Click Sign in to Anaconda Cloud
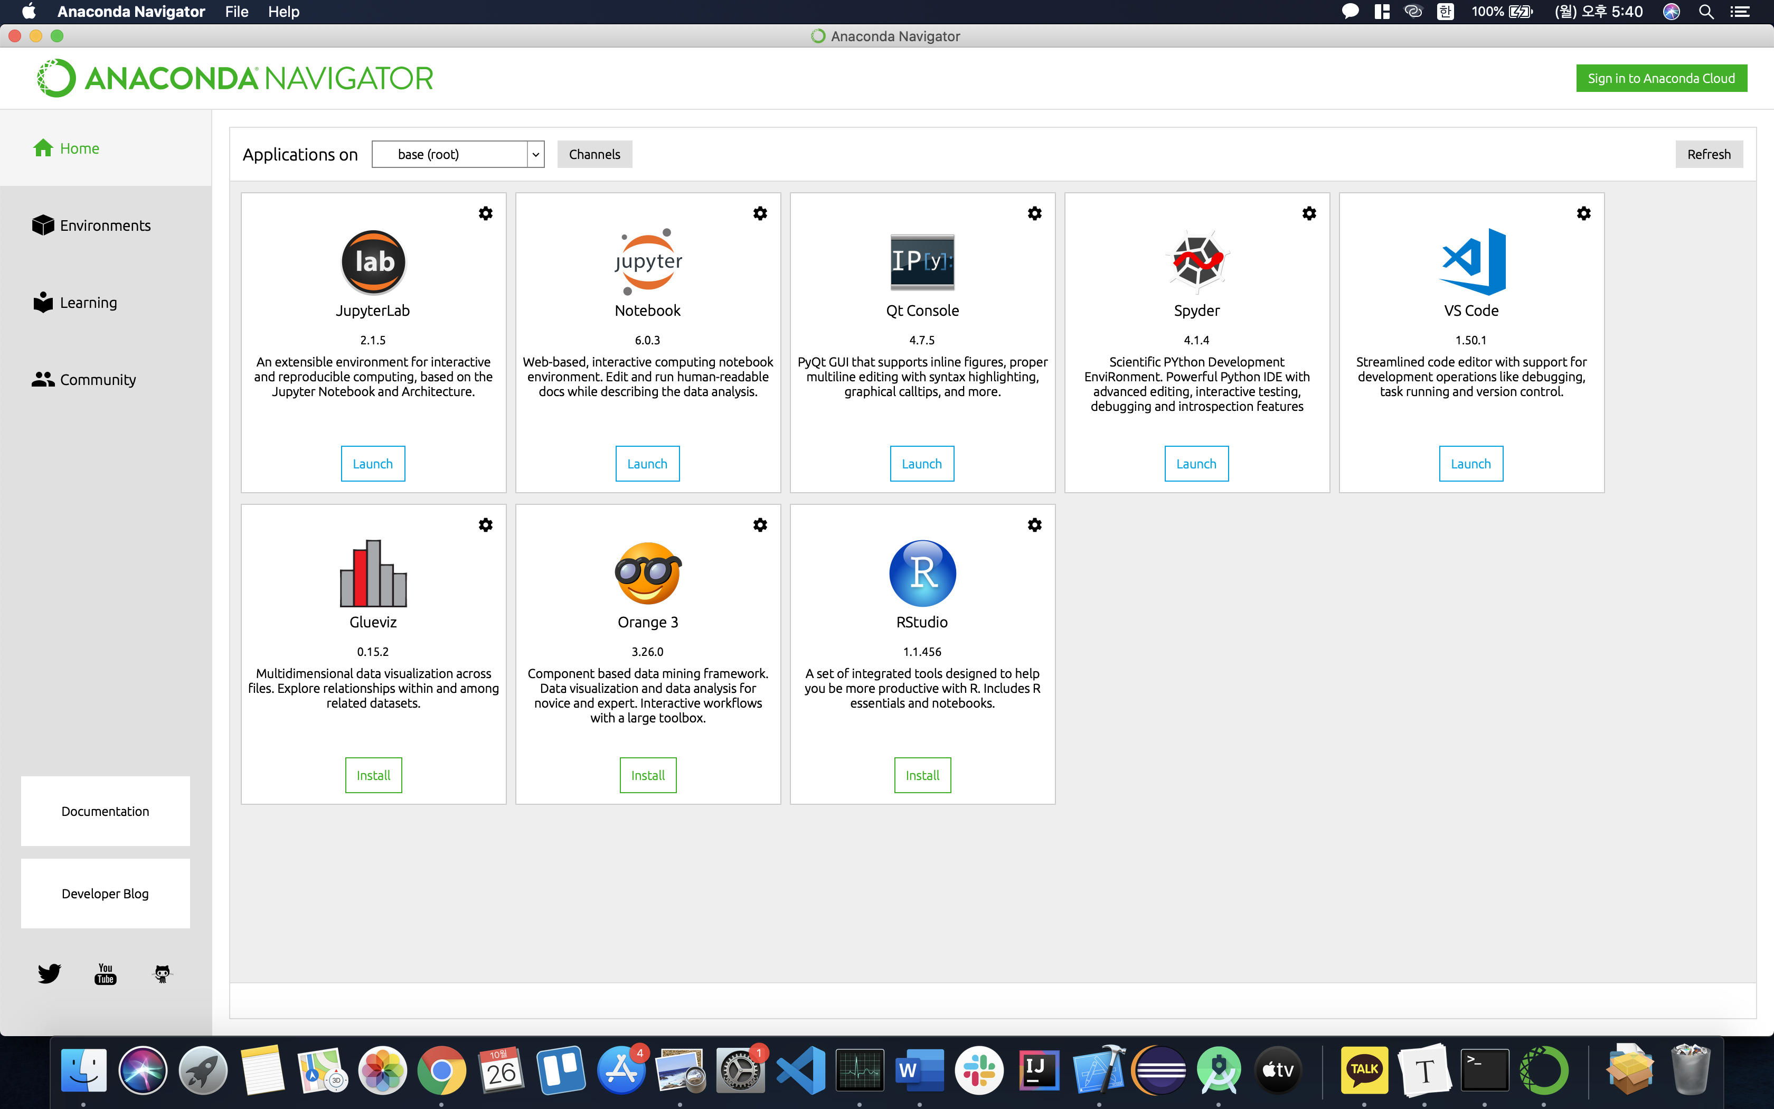 click(x=1661, y=79)
